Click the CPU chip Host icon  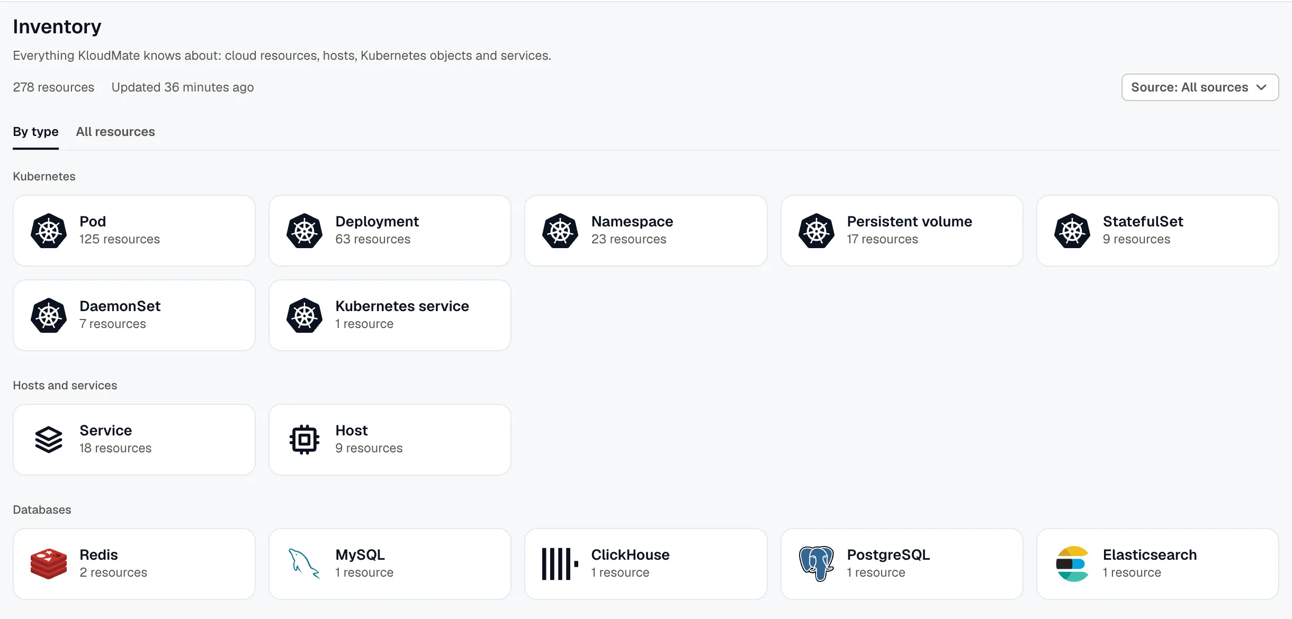click(x=304, y=440)
